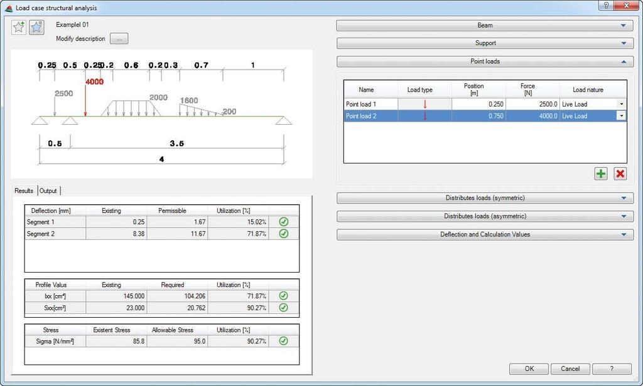
Task: Click the add-favorite star icon
Action: (x=19, y=28)
